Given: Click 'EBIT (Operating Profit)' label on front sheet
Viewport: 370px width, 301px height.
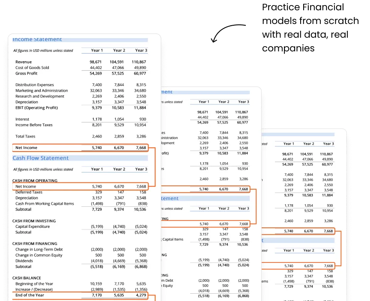Looking at the screenshot, I should [x=36, y=107].
